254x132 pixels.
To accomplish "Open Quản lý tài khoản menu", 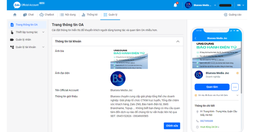I will (27, 47).
